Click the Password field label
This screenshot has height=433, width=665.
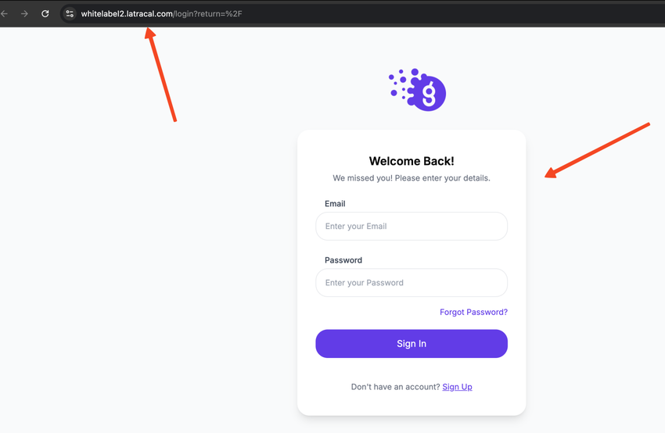[x=343, y=260]
